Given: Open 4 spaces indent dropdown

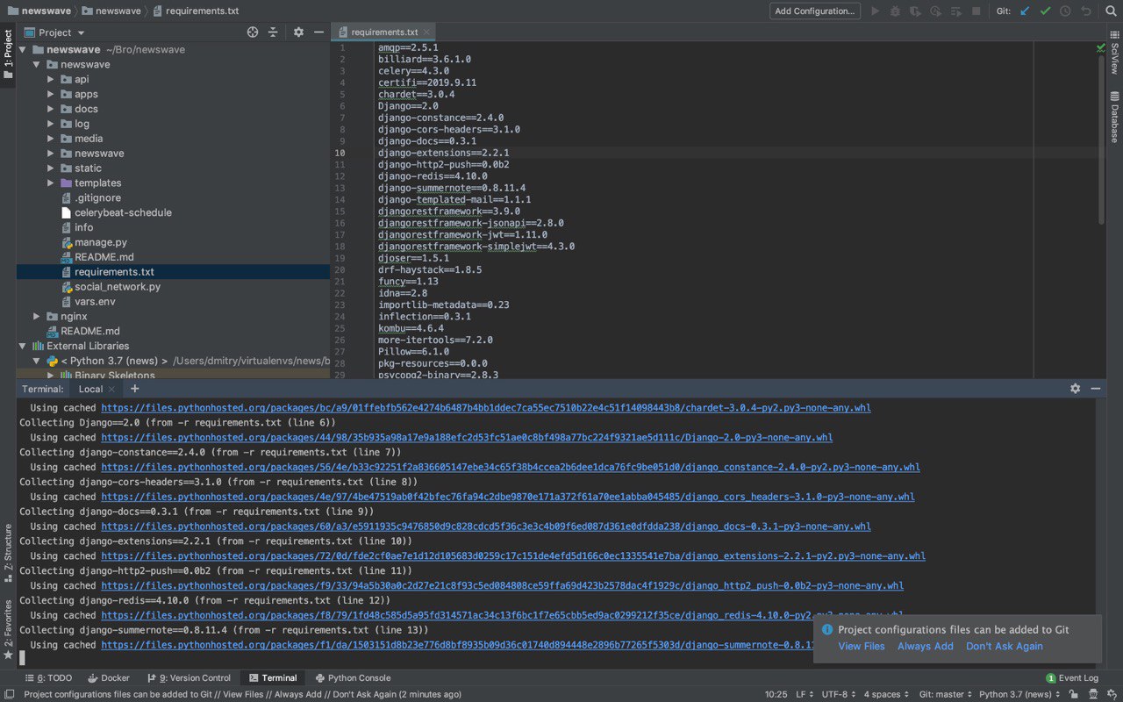Looking at the screenshot, I should point(886,694).
